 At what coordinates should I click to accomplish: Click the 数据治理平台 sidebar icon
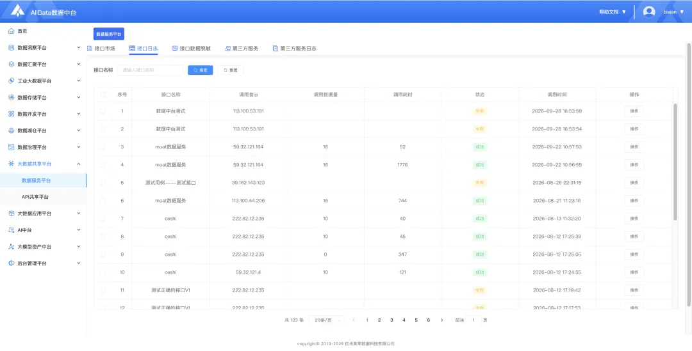[x=12, y=147]
